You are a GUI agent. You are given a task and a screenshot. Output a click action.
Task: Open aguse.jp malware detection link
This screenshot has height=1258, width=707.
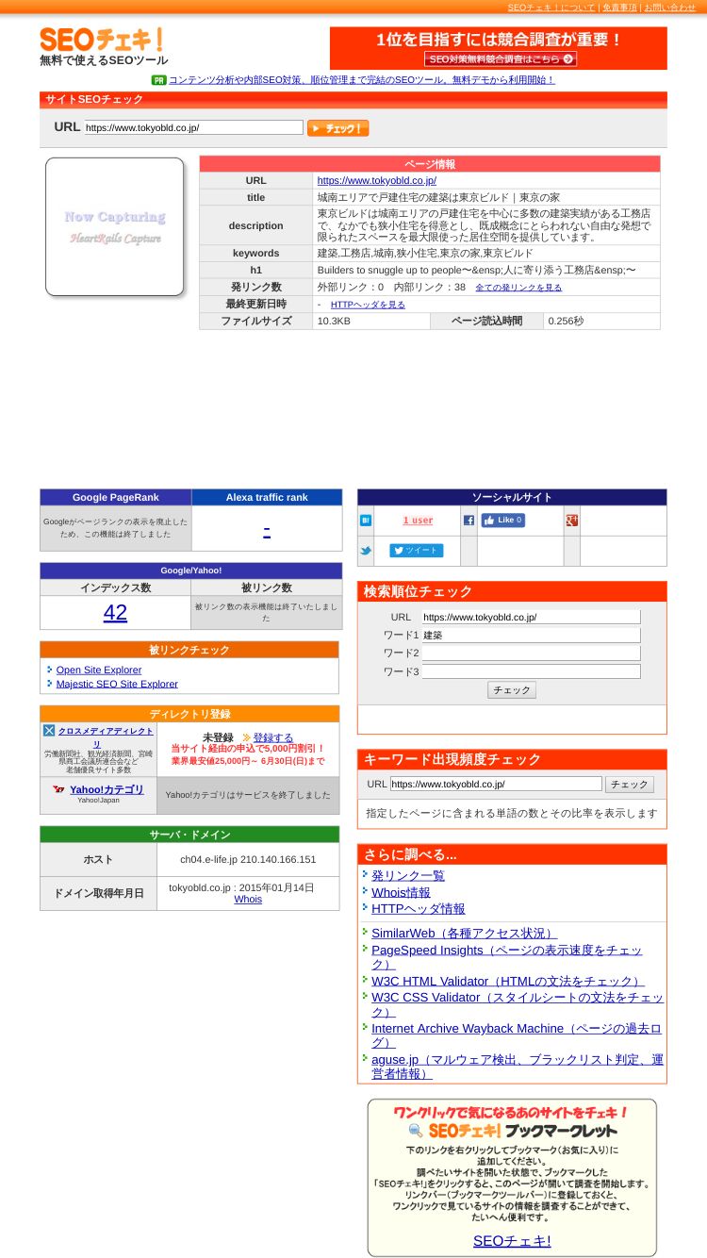(x=518, y=1067)
